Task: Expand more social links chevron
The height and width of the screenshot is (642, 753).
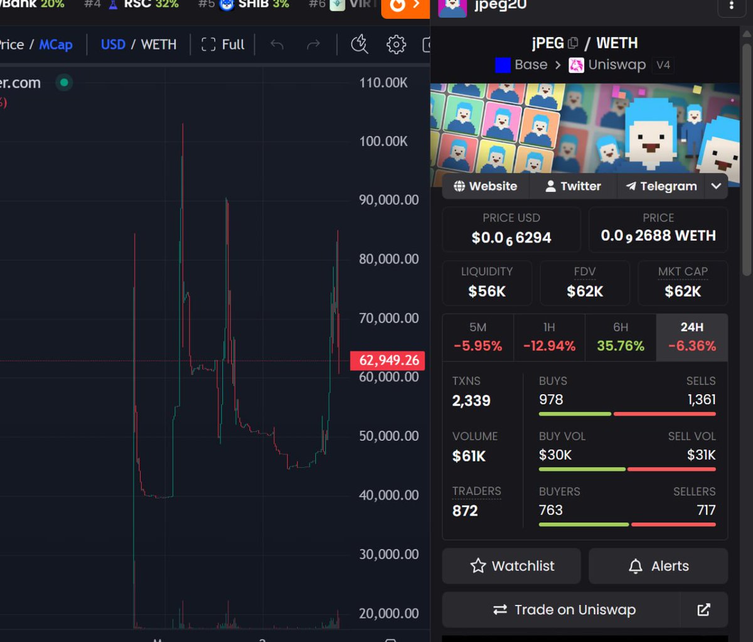Action: pos(716,186)
